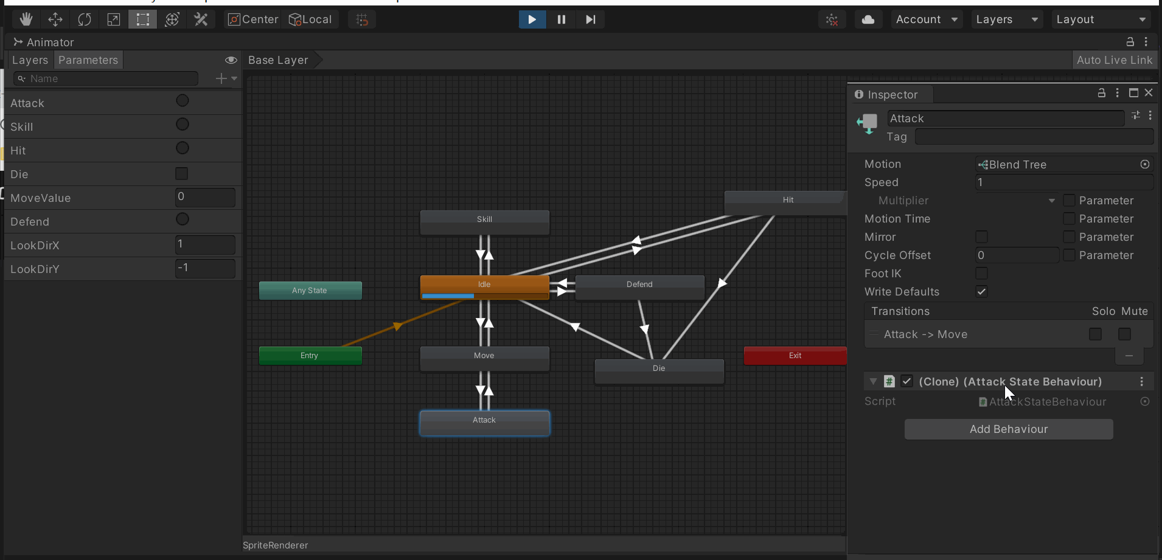Remove transition with minus button
This screenshot has width=1162, height=560.
[x=1129, y=356]
